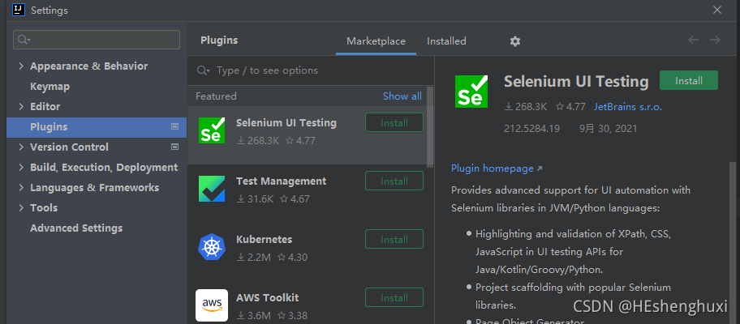740x324 pixels.
Task: Click the magnifier icon in settings search box
Action: pos(24,40)
